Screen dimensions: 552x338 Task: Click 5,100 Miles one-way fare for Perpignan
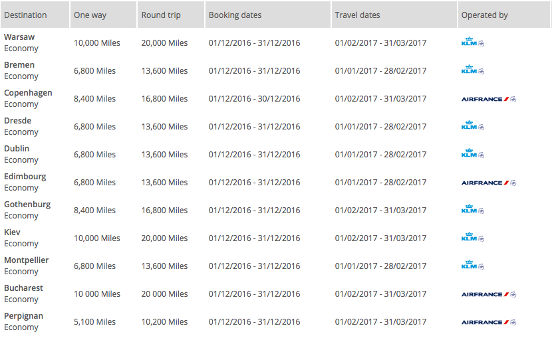(94, 322)
